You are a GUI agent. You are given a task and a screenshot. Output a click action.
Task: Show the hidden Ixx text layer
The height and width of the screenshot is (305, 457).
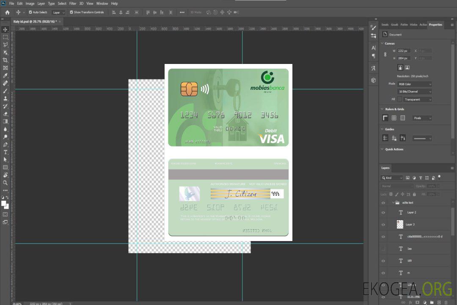[383, 249]
